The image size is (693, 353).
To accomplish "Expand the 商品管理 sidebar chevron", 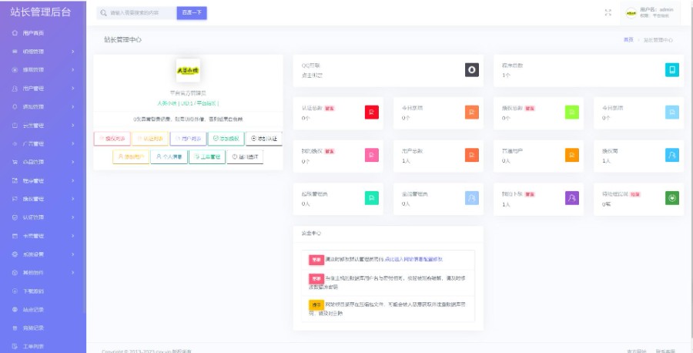I will (x=73, y=162).
